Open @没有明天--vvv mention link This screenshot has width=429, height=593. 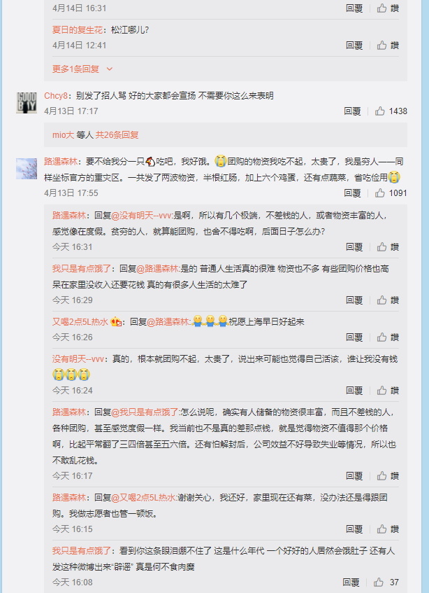tap(142, 216)
